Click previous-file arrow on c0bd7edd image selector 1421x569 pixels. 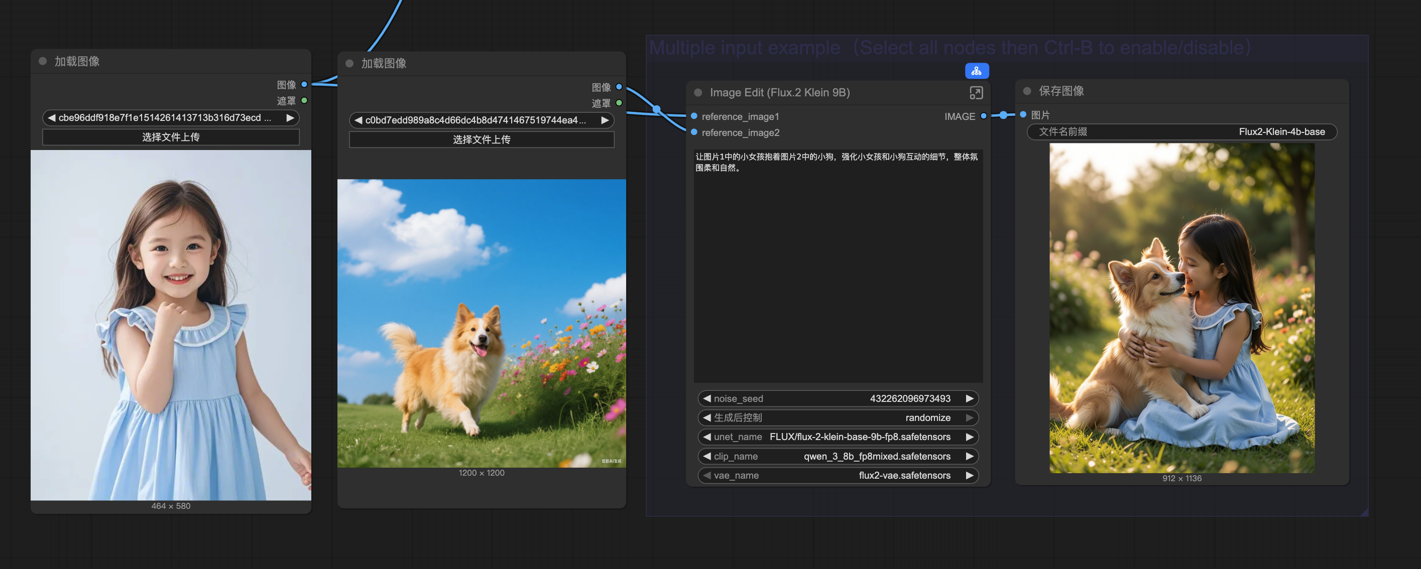tap(358, 120)
